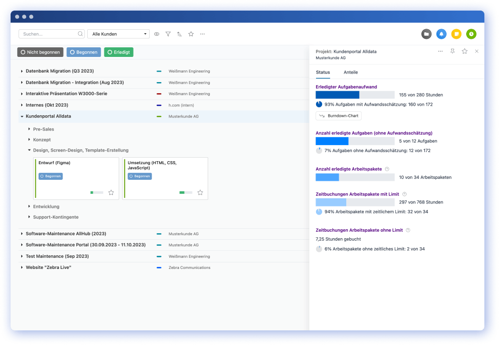Expand Datenbank Migration (Q3 2023) project
The width and height of the screenshot is (499, 345).
(x=22, y=71)
